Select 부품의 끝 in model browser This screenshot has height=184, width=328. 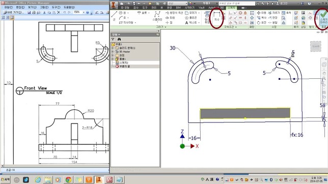point(123,66)
